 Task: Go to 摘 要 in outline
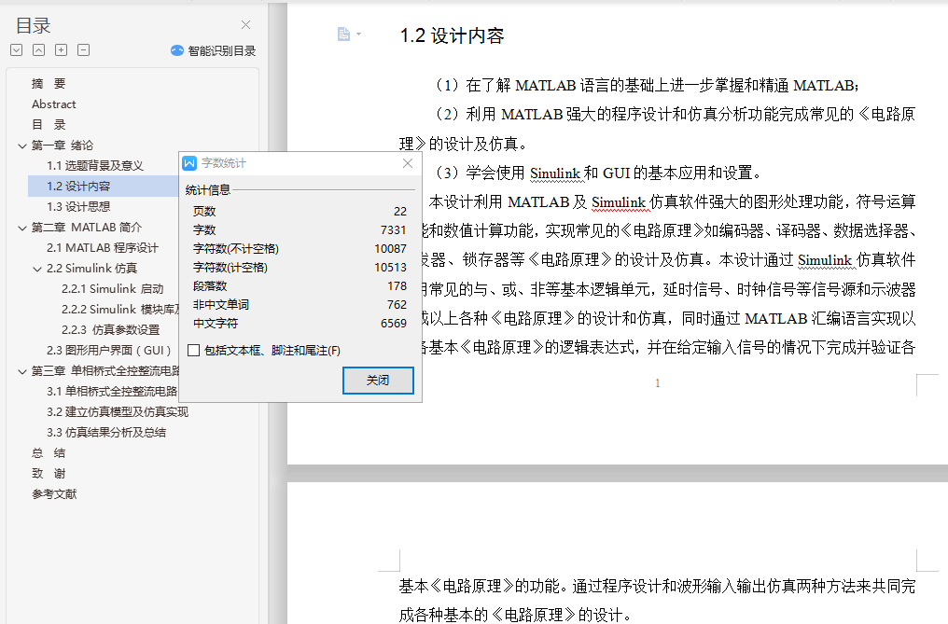(49, 83)
